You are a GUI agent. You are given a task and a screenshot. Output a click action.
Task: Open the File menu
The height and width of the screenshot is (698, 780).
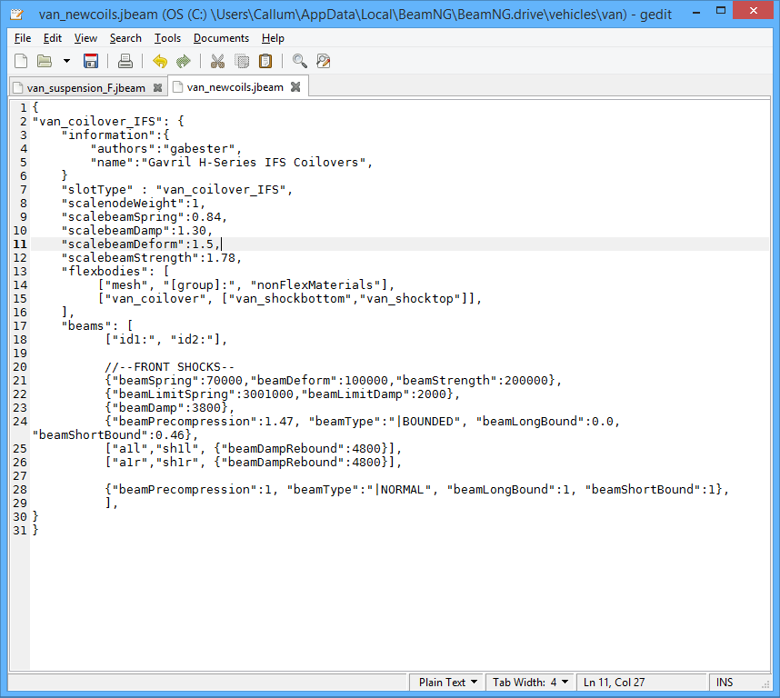[23, 38]
